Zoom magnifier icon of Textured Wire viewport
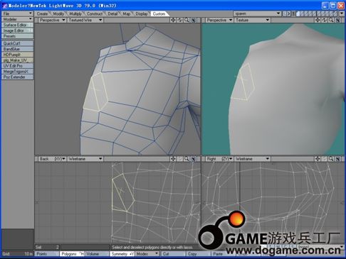The width and height of the screenshot is (346, 259). (x=187, y=20)
